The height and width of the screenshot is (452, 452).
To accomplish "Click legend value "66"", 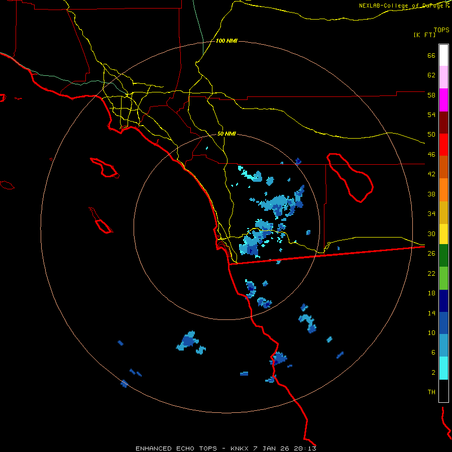I will (431, 55).
